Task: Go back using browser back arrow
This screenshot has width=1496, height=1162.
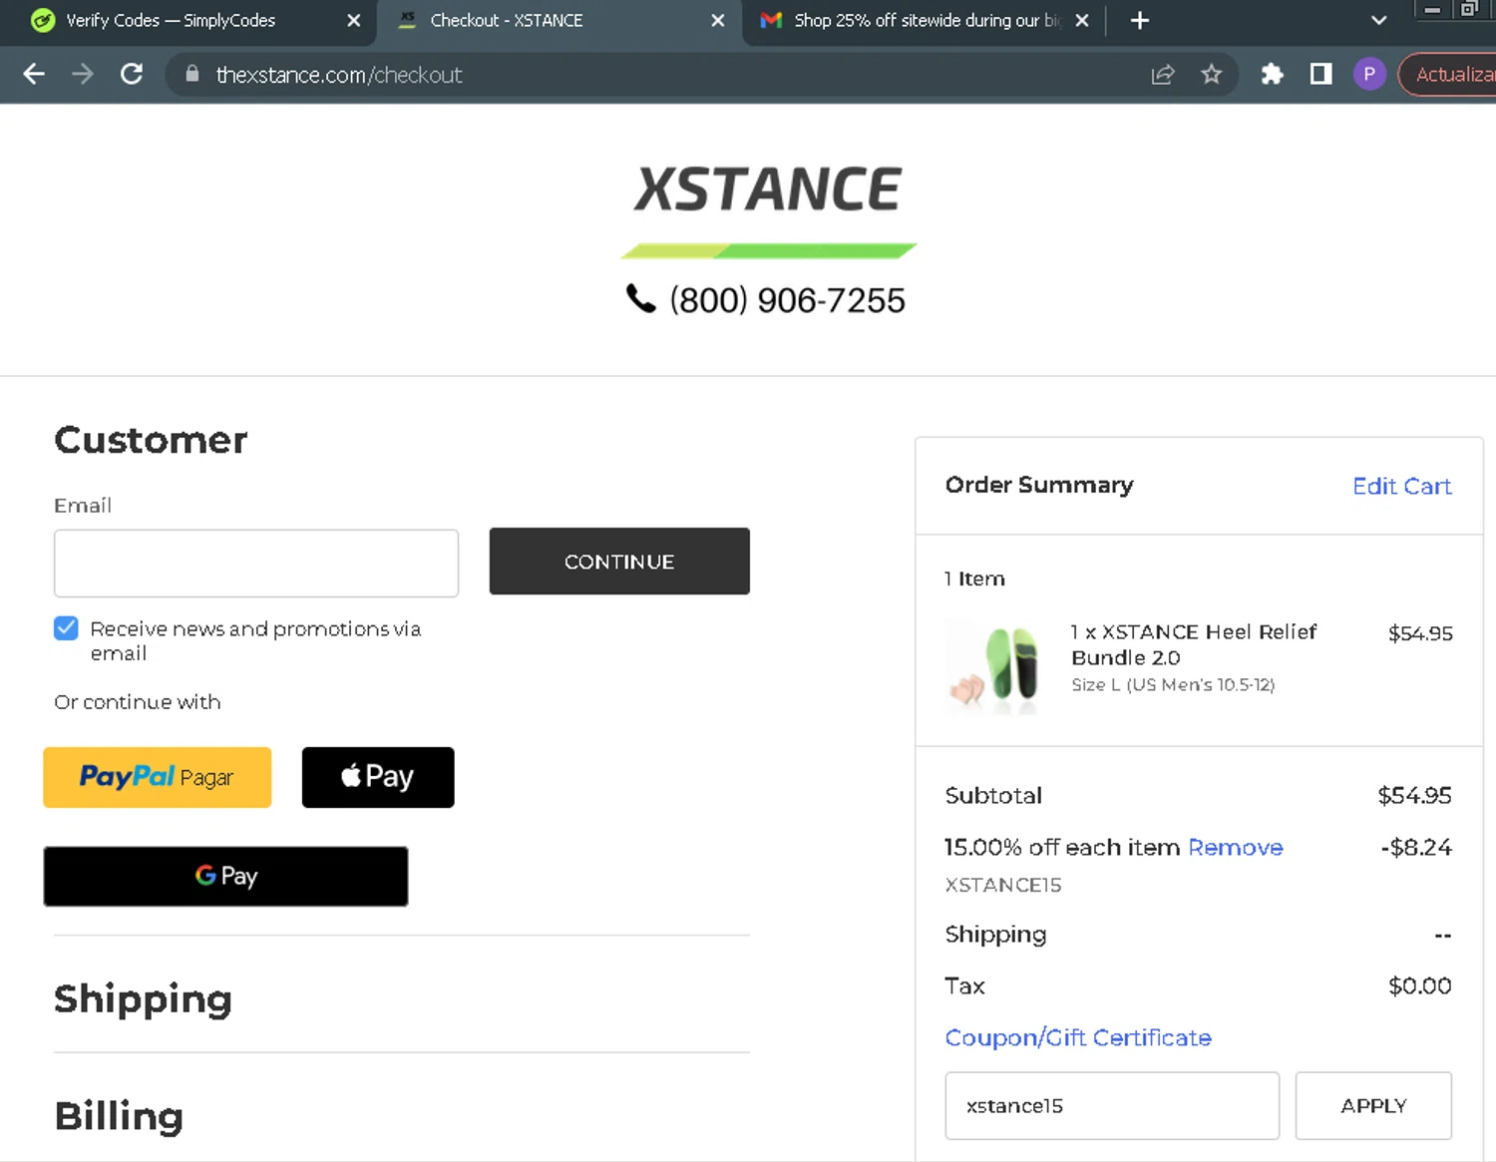Action: [34, 74]
